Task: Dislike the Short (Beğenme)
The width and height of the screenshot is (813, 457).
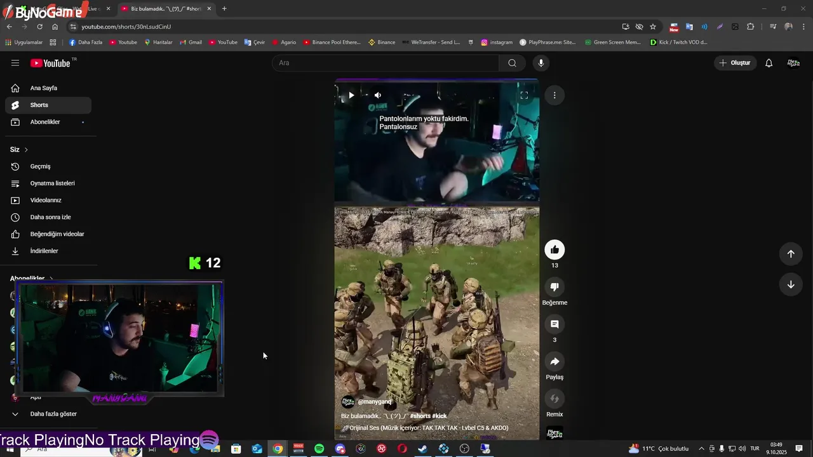Action: tap(554, 287)
